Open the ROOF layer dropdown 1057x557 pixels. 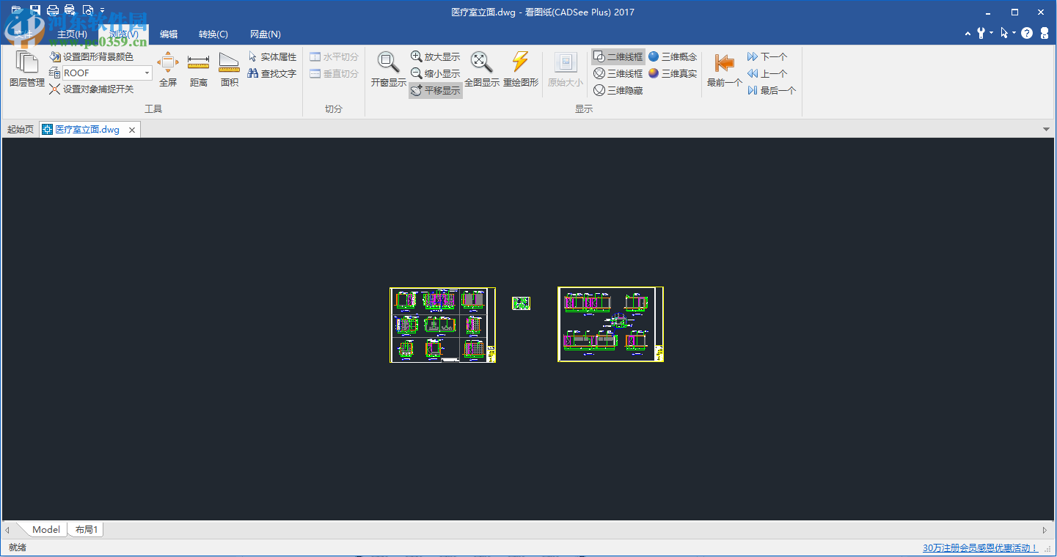pos(146,73)
